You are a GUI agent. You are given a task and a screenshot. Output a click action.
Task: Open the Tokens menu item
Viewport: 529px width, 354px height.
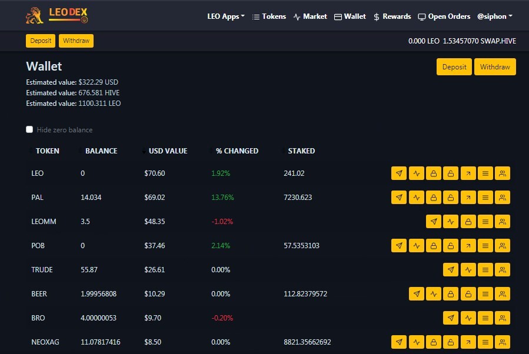click(x=269, y=16)
